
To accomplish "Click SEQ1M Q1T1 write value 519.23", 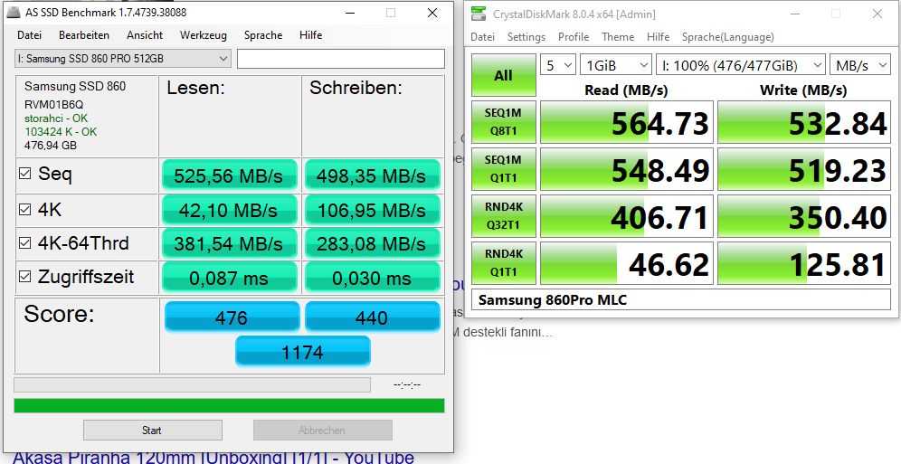I will 804,169.
